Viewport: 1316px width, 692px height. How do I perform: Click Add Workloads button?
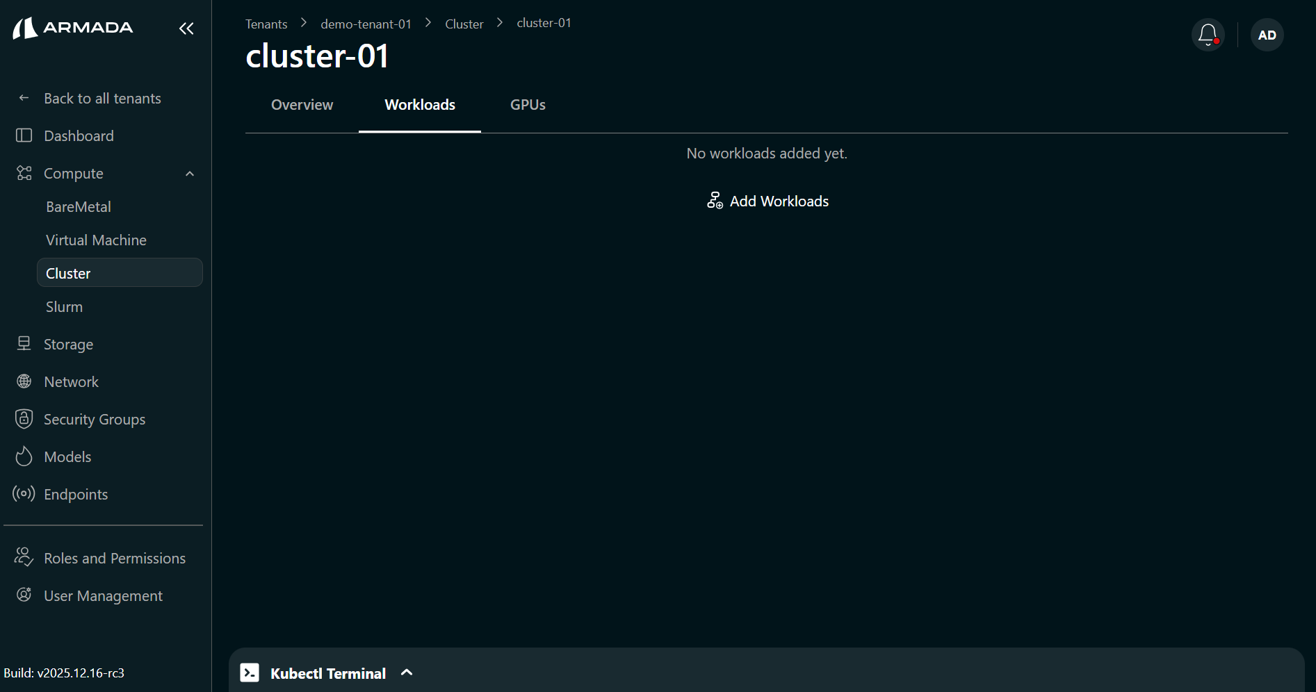point(767,201)
